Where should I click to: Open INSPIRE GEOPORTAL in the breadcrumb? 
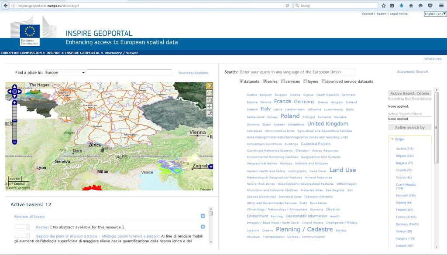click(x=83, y=53)
